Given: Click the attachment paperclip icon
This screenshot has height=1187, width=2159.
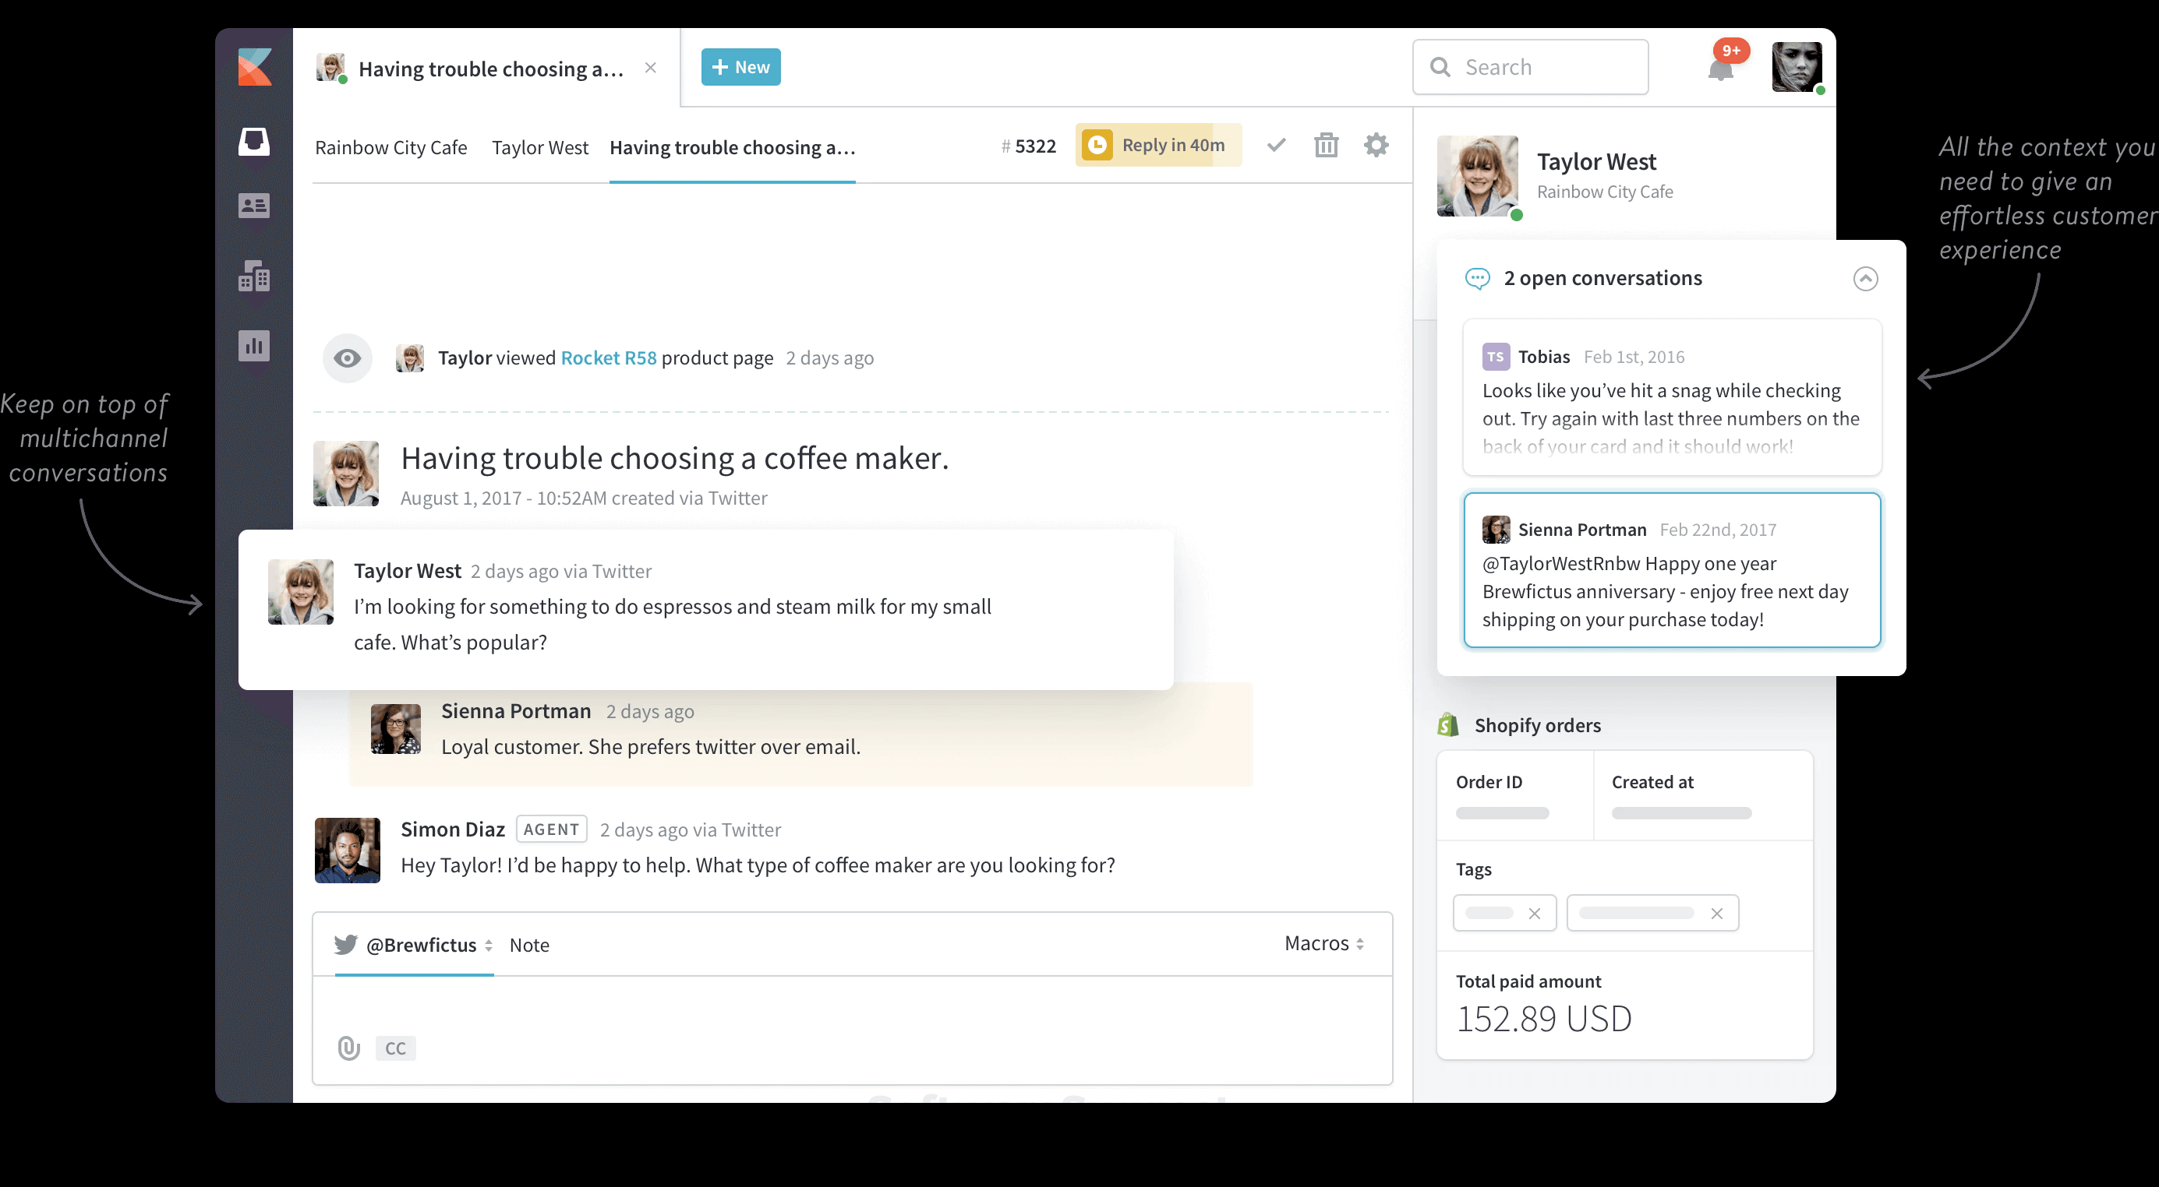Looking at the screenshot, I should pyautogui.click(x=348, y=1047).
